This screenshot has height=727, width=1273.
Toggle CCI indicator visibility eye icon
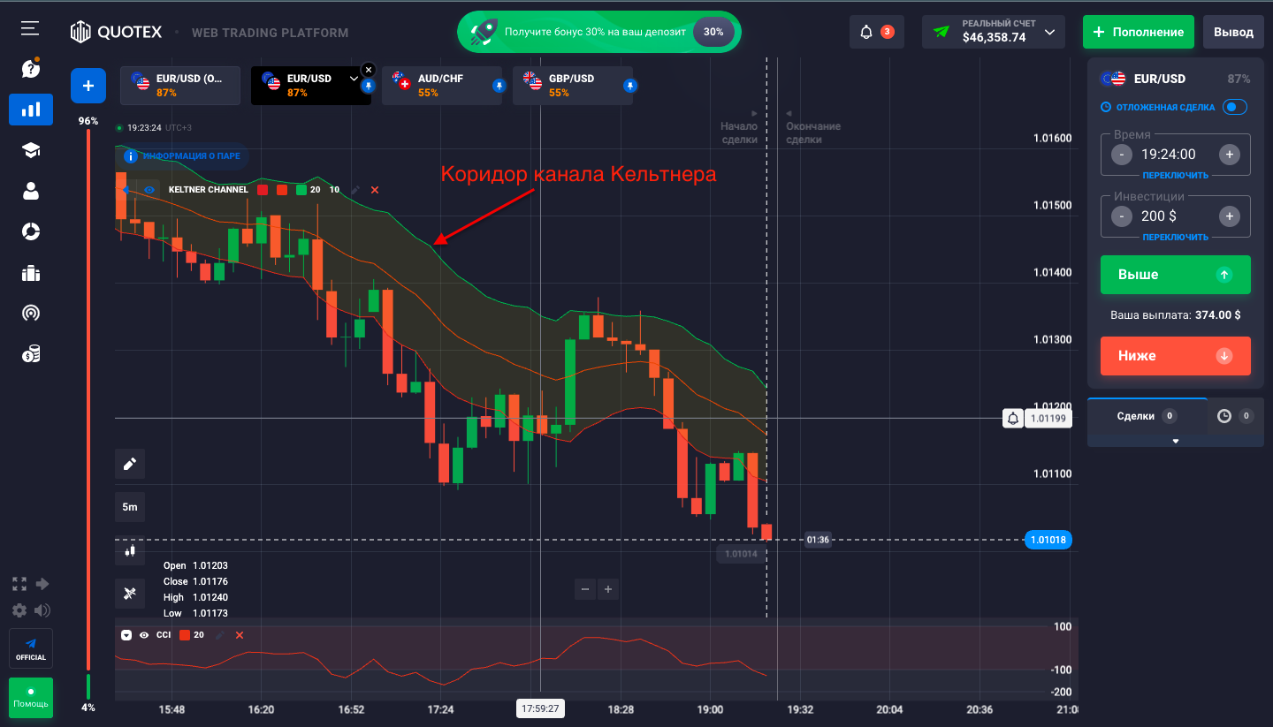144,635
